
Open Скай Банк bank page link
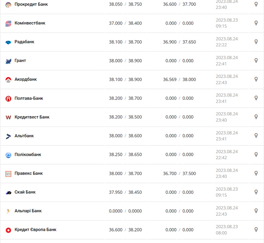pyautogui.click(x=25, y=192)
